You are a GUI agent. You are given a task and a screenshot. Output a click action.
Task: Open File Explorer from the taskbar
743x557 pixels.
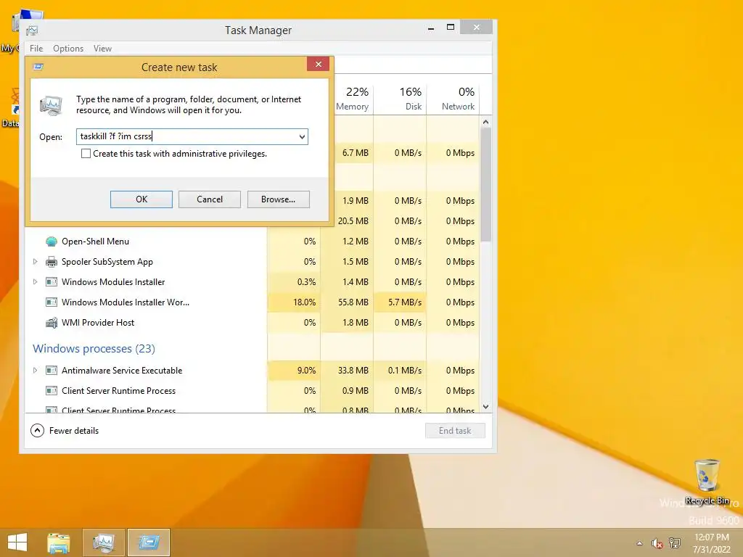(58, 542)
